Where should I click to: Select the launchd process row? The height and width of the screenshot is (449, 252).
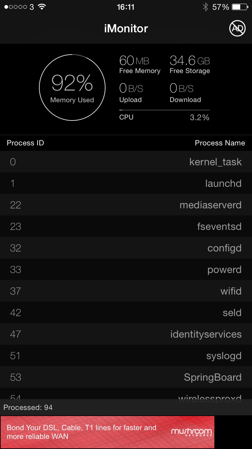(126, 183)
